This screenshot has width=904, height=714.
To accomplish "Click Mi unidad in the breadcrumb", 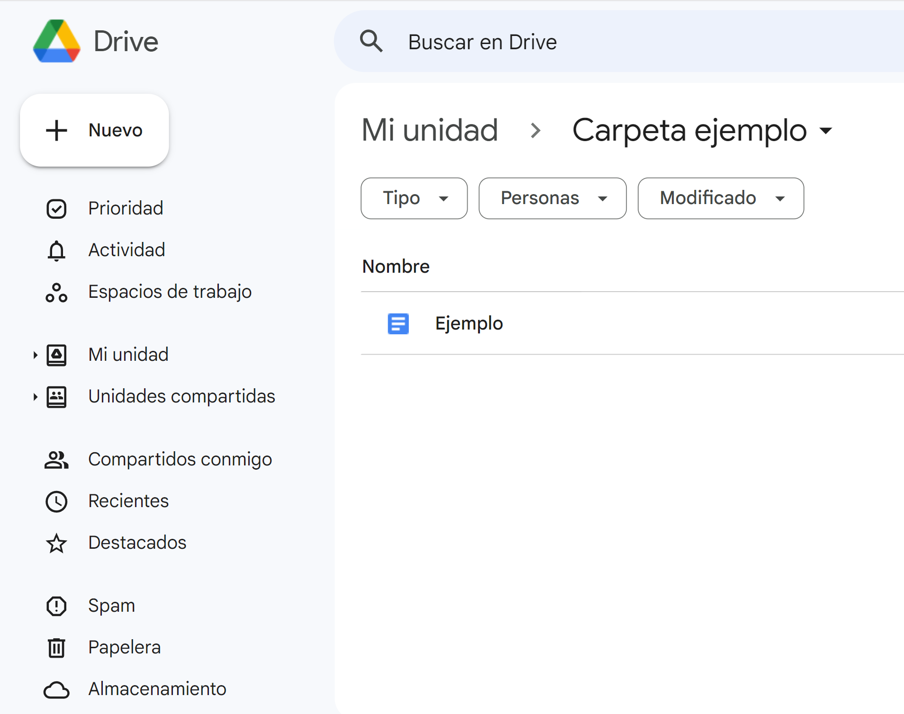I will point(429,130).
